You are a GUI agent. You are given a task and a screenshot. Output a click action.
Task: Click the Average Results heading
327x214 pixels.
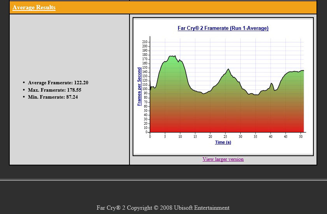point(34,7)
